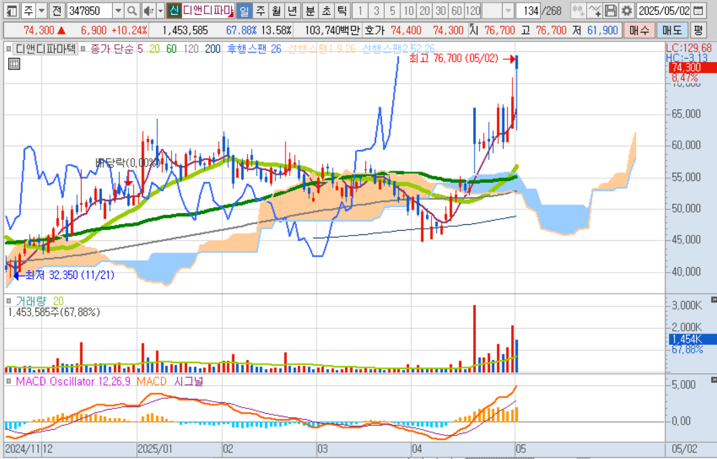The width and height of the screenshot is (717, 459).
Task: Click the small square before 종가 단순
Action: [83, 49]
